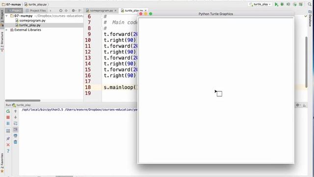Stop the running process red square
The image size is (314, 177).
(8, 117)
